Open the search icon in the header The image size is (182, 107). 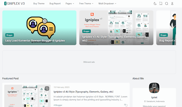(x=167, y=4)
